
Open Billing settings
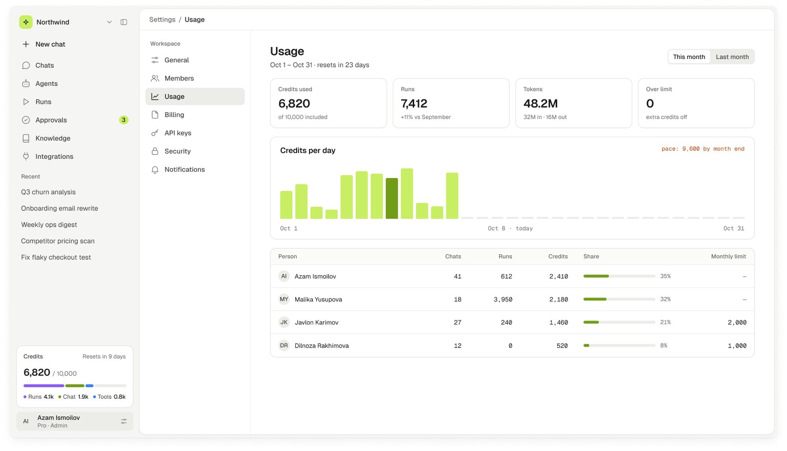click(x=195, y=115)
